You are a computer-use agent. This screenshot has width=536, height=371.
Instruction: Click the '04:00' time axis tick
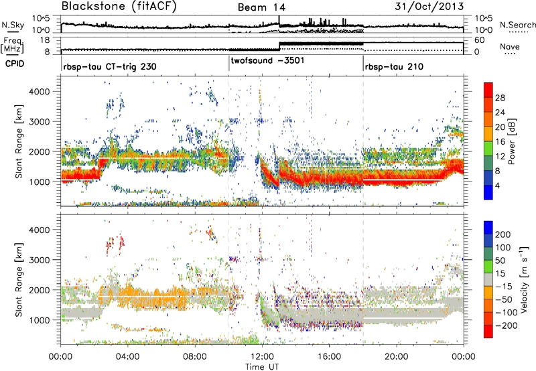click(127, 357)
